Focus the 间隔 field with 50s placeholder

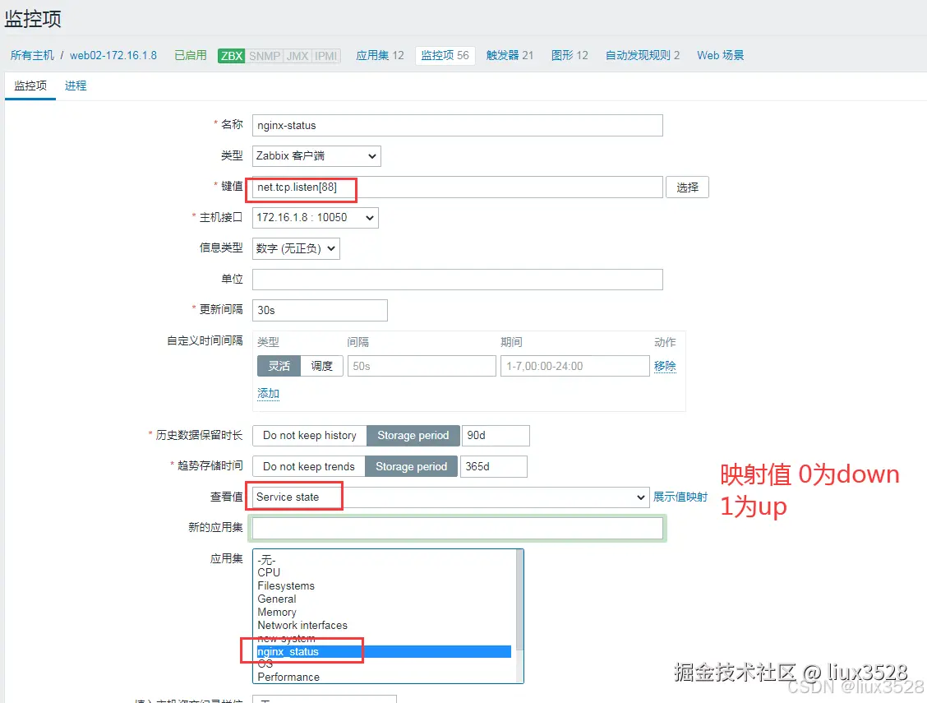(422, 366)
